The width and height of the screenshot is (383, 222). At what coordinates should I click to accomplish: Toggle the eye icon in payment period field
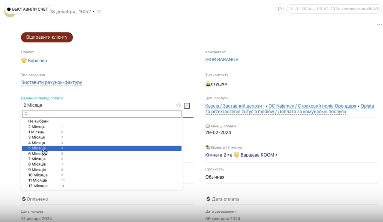tap(179, 106)
